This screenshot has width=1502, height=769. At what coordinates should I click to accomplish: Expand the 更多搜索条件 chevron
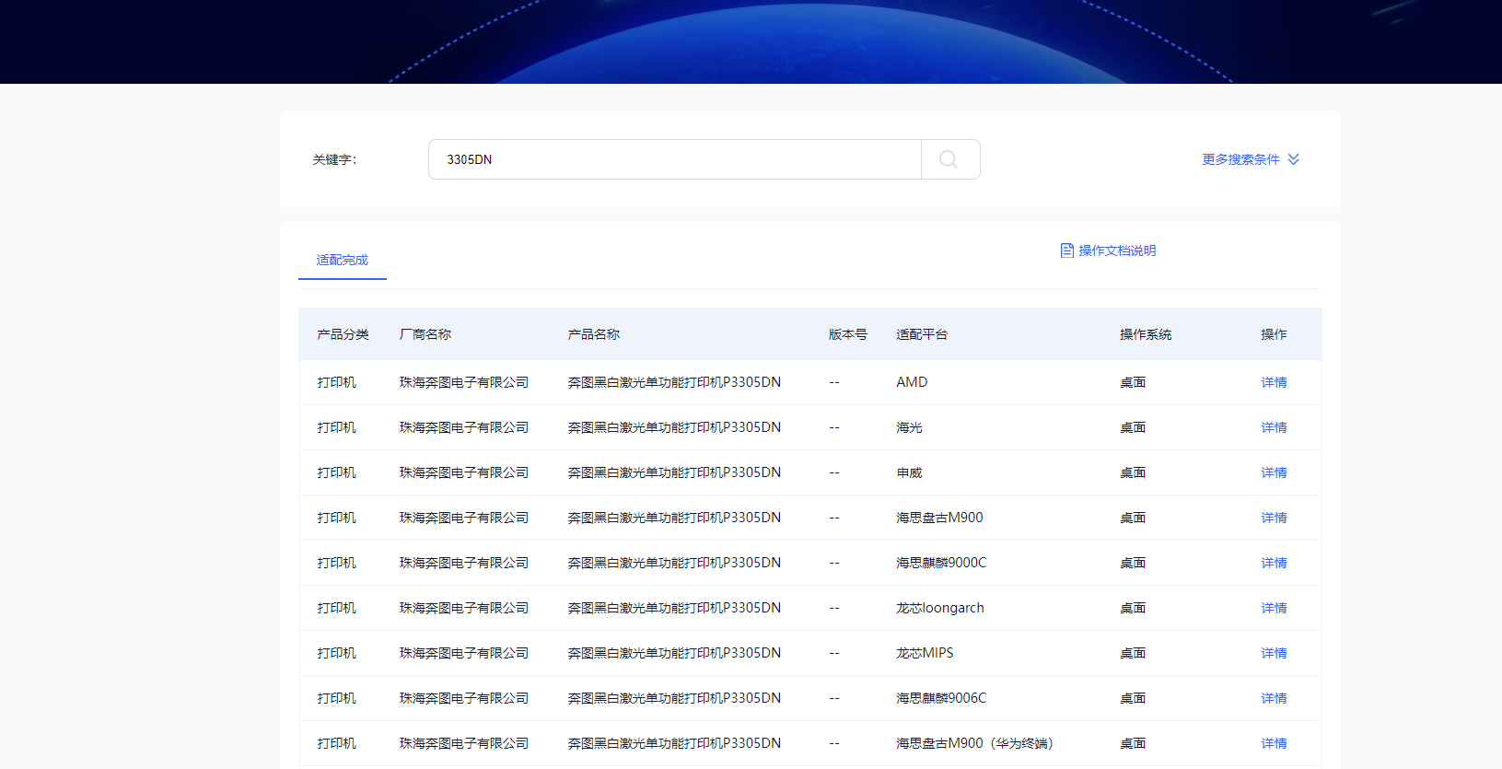1294,159
